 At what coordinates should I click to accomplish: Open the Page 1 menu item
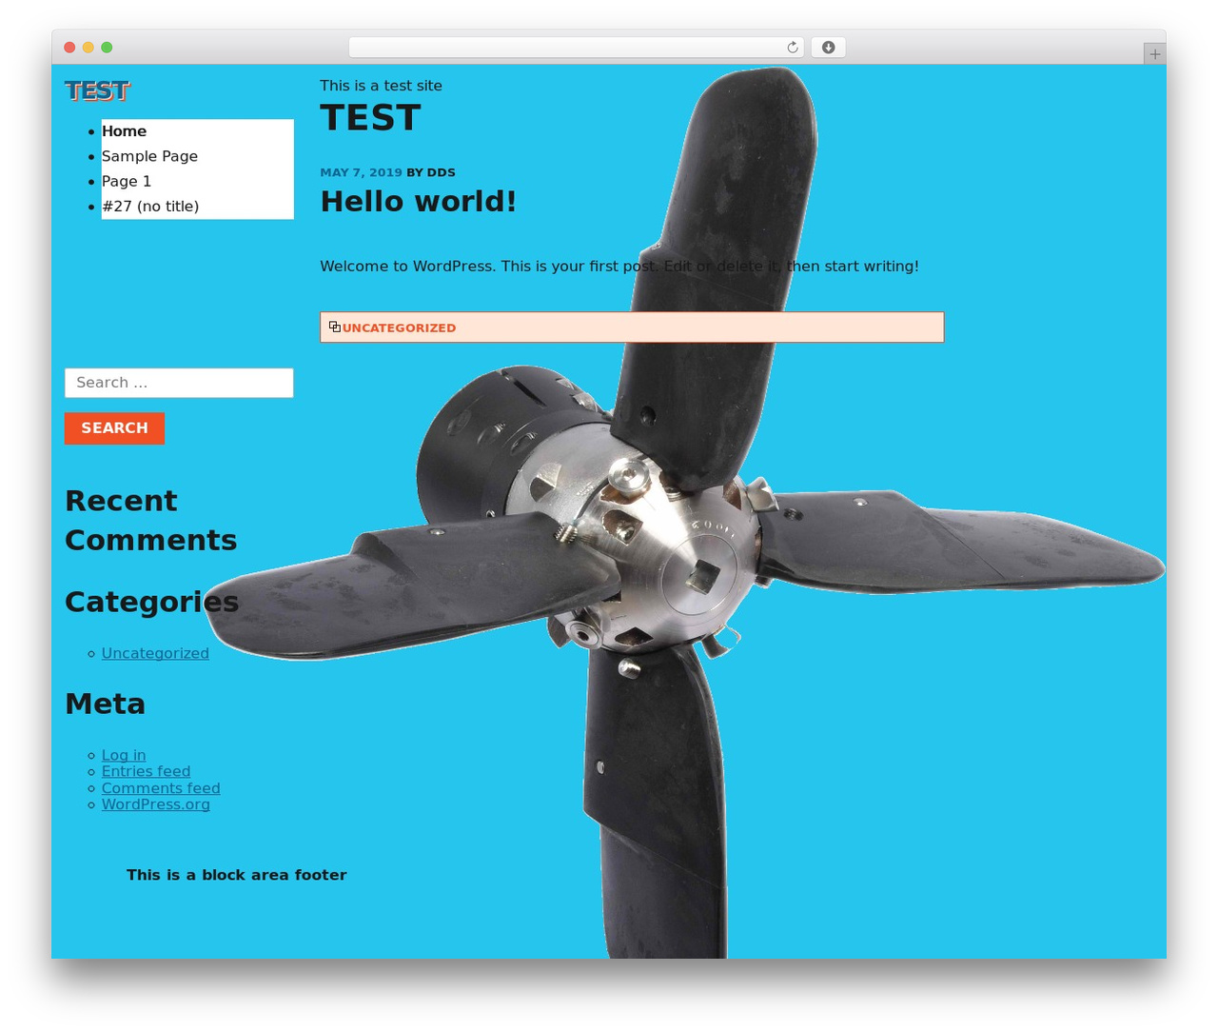pos(127,181)
